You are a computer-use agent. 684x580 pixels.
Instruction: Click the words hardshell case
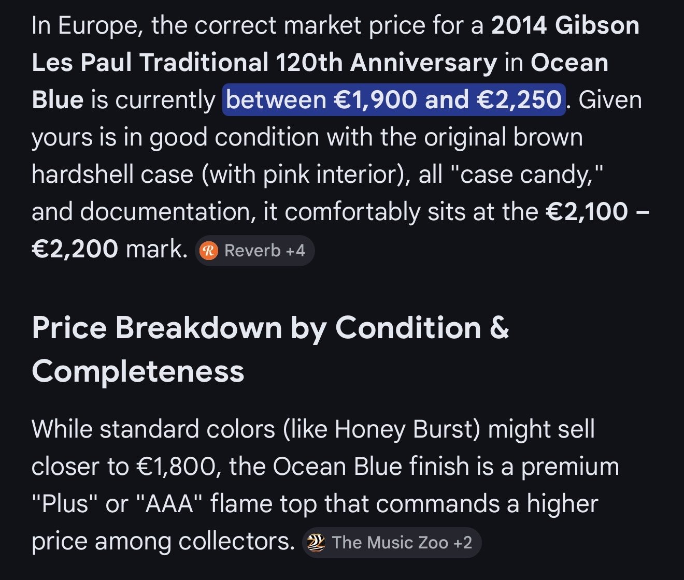click(x=112, y=175)
